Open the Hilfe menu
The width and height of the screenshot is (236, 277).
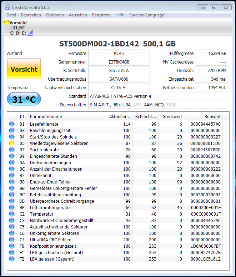click(x=120, y=15)
